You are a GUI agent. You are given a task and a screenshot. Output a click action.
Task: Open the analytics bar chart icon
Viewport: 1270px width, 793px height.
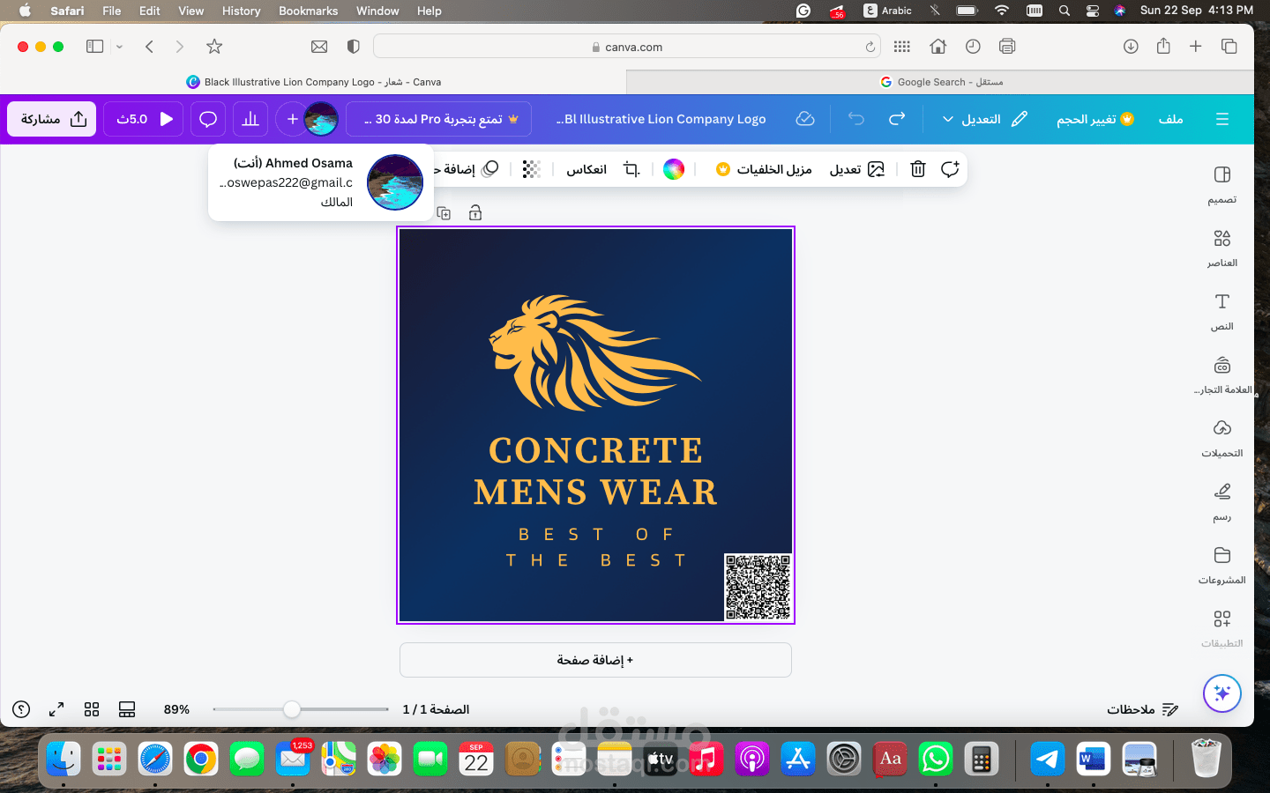coord(250,119)
